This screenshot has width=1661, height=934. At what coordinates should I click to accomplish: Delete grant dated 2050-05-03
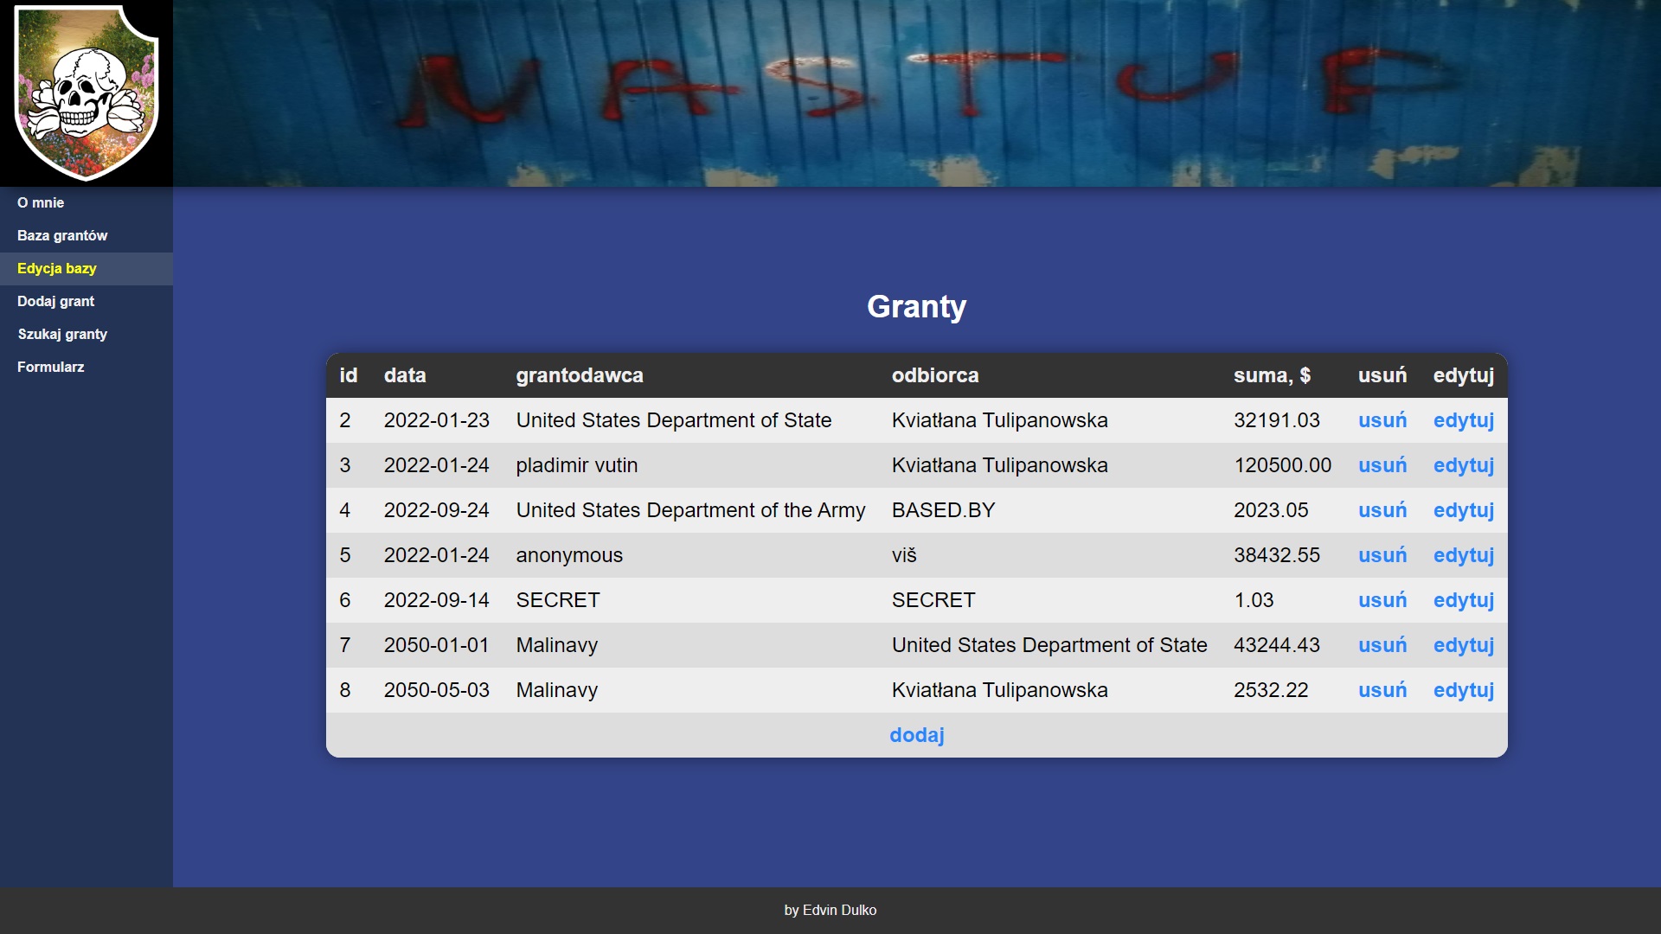1382,690
